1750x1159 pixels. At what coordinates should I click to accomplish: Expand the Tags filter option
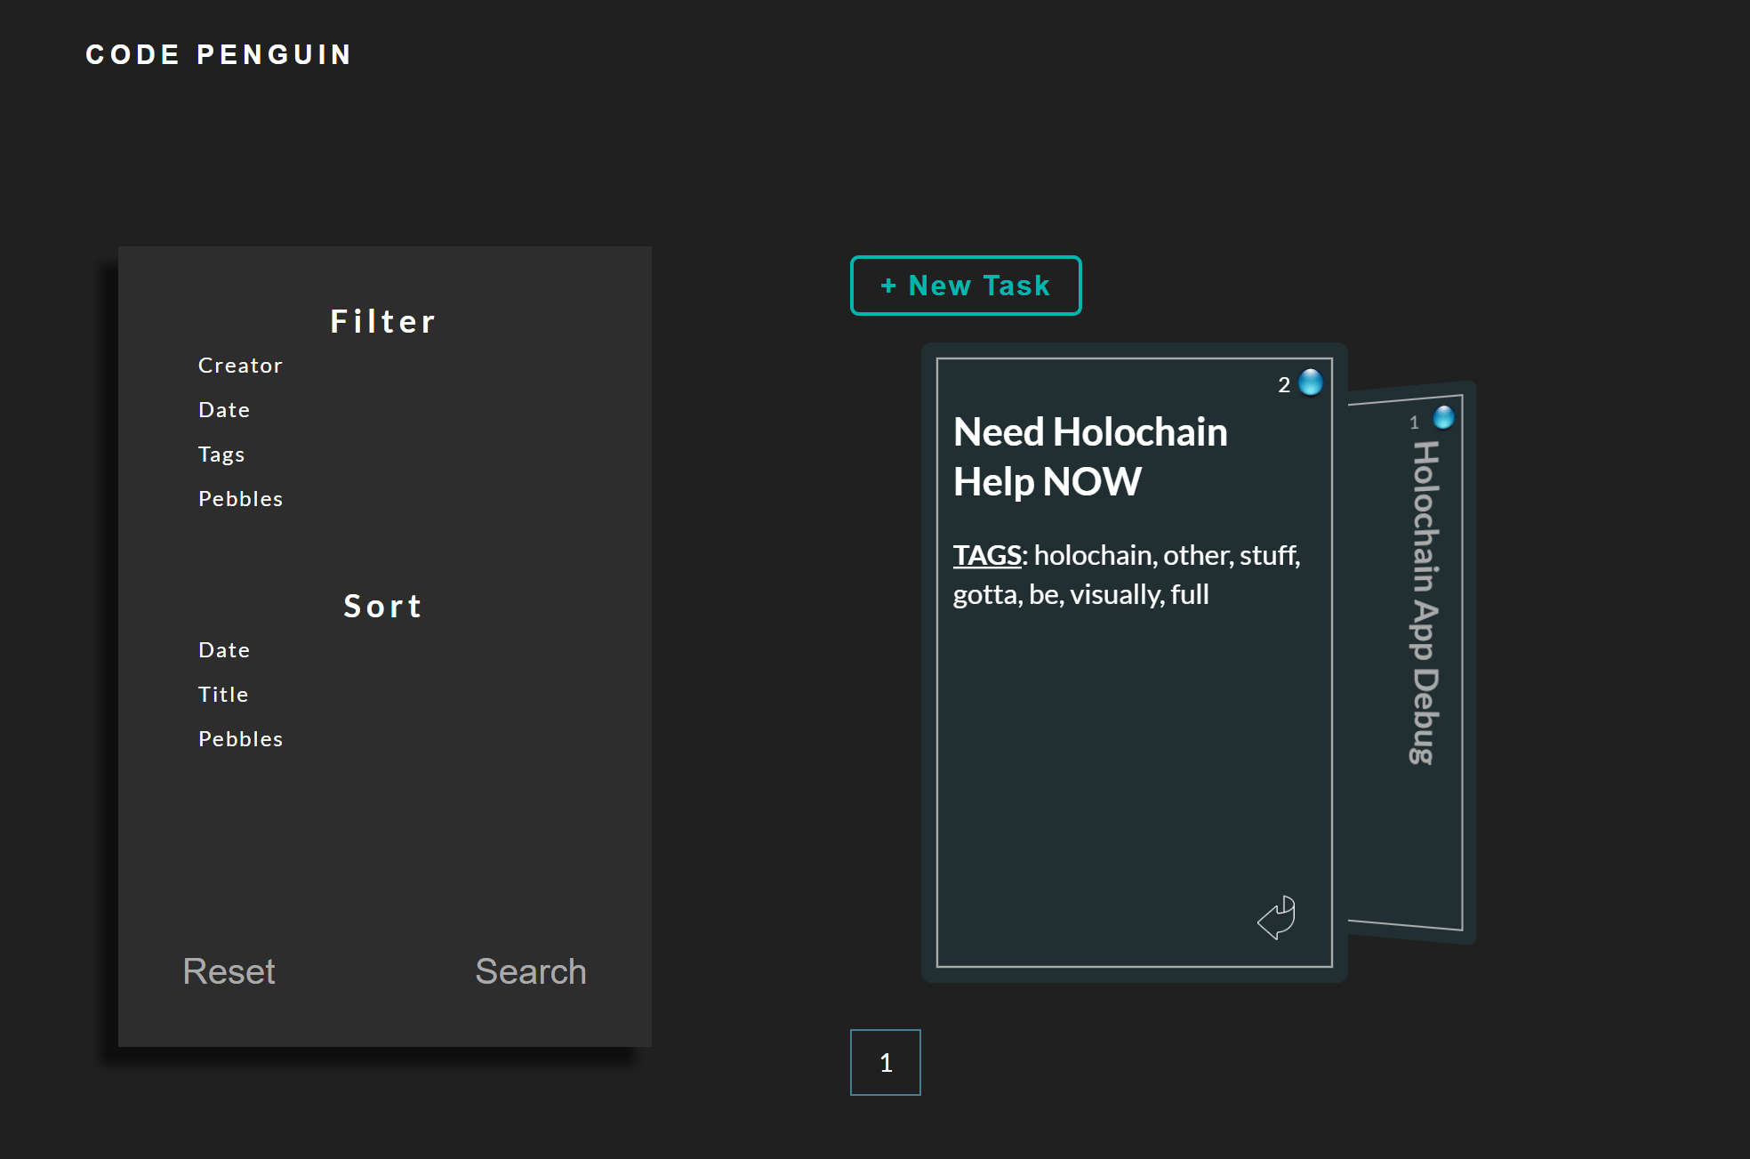pyautogui.click(x=221, y=455)
